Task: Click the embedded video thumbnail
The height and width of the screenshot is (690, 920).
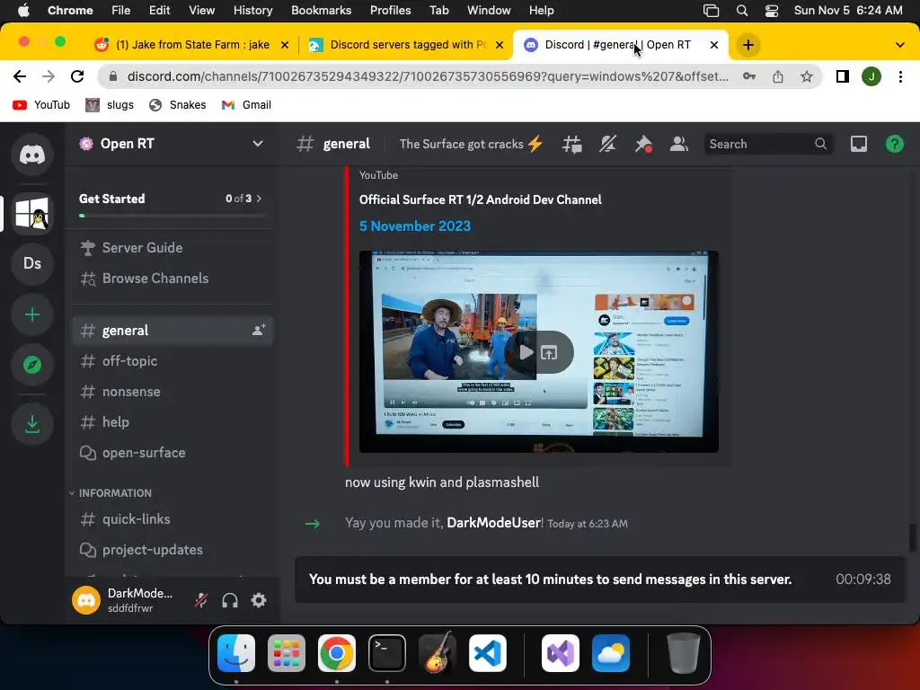Action: (539, 351)
